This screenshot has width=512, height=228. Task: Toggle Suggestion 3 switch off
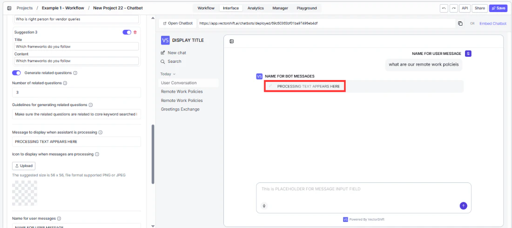tap(127, 32)
